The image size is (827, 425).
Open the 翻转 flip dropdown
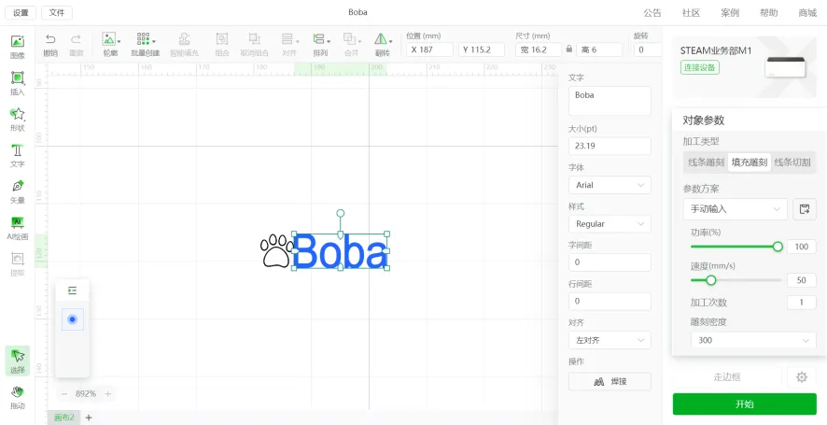click(383, 44)
